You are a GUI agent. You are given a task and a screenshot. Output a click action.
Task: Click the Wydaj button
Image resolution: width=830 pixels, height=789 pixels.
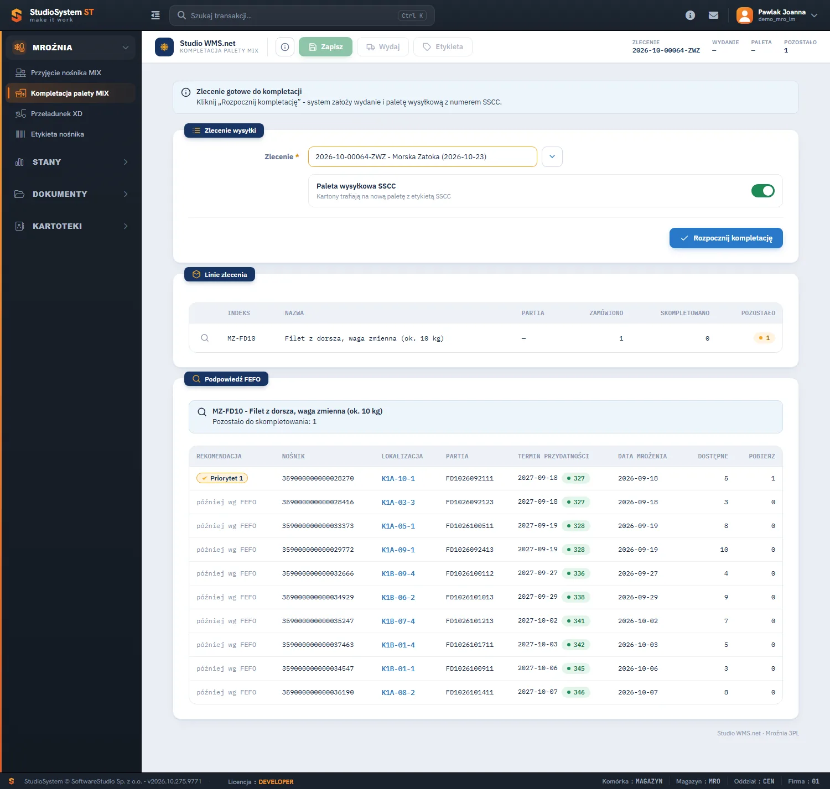click(x=383, y=47)
